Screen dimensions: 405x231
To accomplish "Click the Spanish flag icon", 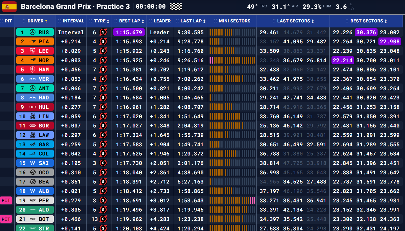I will 9,6.
